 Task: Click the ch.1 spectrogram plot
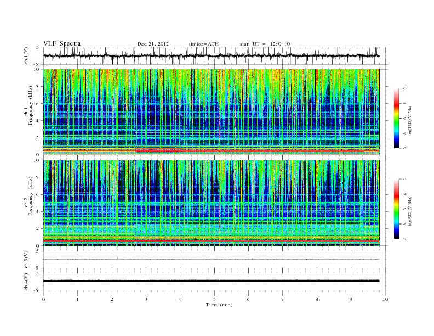pyautogui.click(x=212, y=112)
